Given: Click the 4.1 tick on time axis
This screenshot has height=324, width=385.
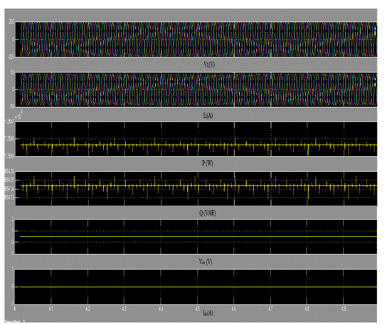Looking at the screenshot, I should coord(51,307).
